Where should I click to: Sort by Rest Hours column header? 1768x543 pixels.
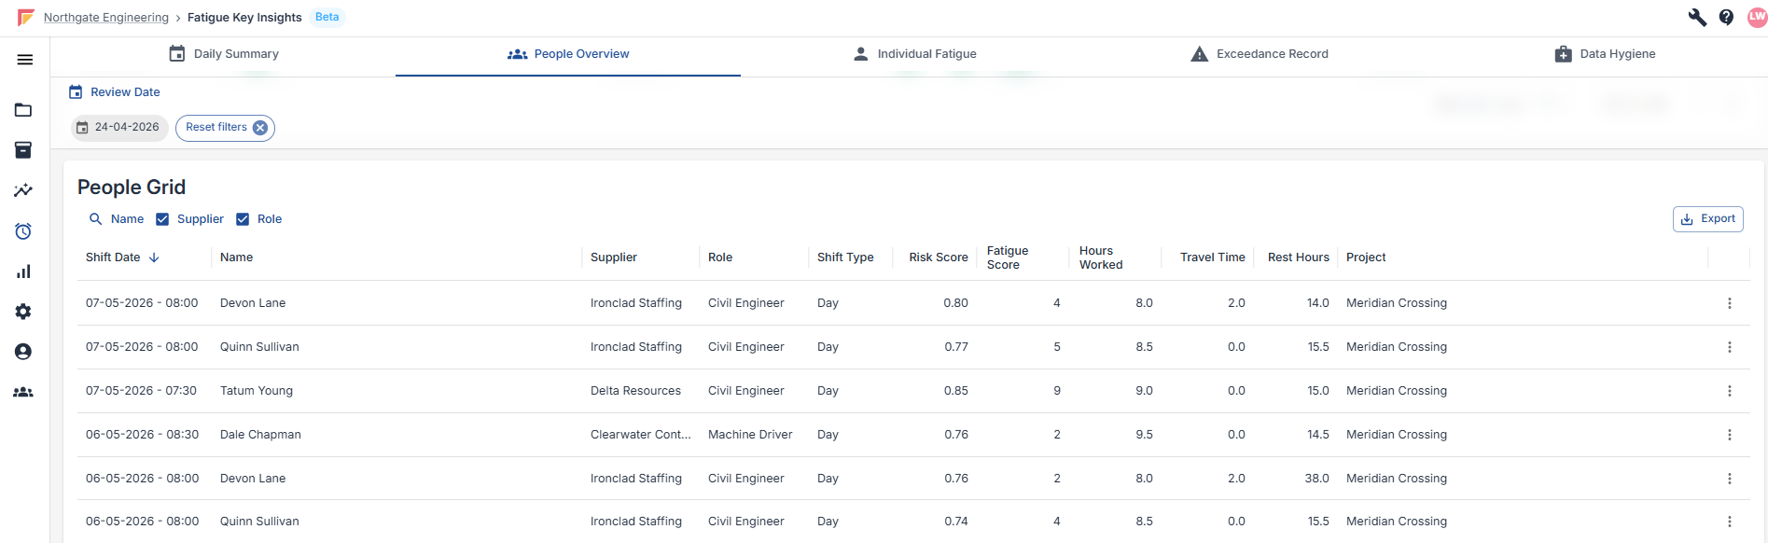[x=1299, y=258]
